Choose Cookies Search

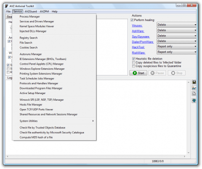point(54,47)
